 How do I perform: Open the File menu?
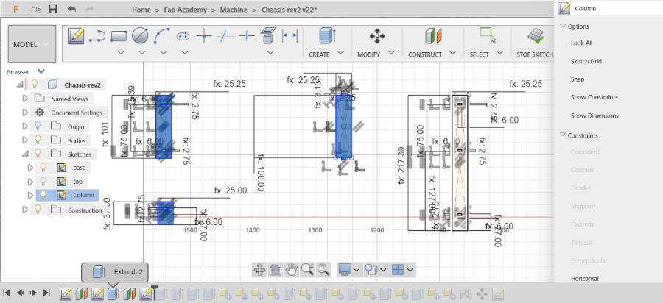click(35, 10)
